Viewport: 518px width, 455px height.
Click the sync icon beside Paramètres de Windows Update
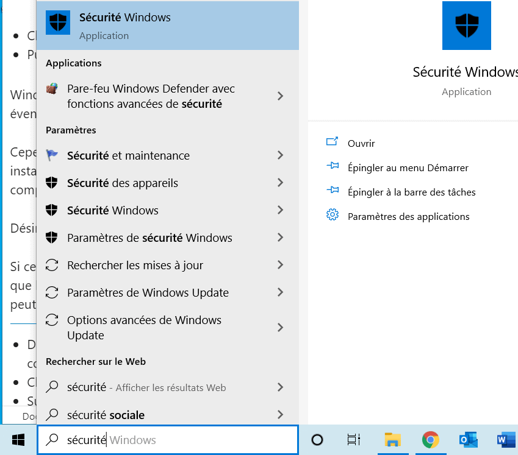pos(52,292)
